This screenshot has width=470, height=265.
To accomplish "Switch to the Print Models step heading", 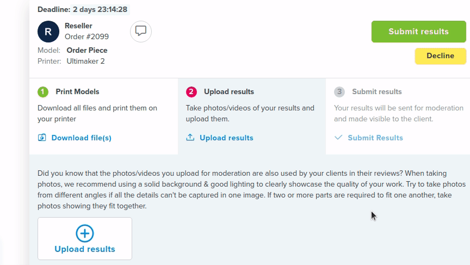I will pyautogui.click(x=77, y=92).
